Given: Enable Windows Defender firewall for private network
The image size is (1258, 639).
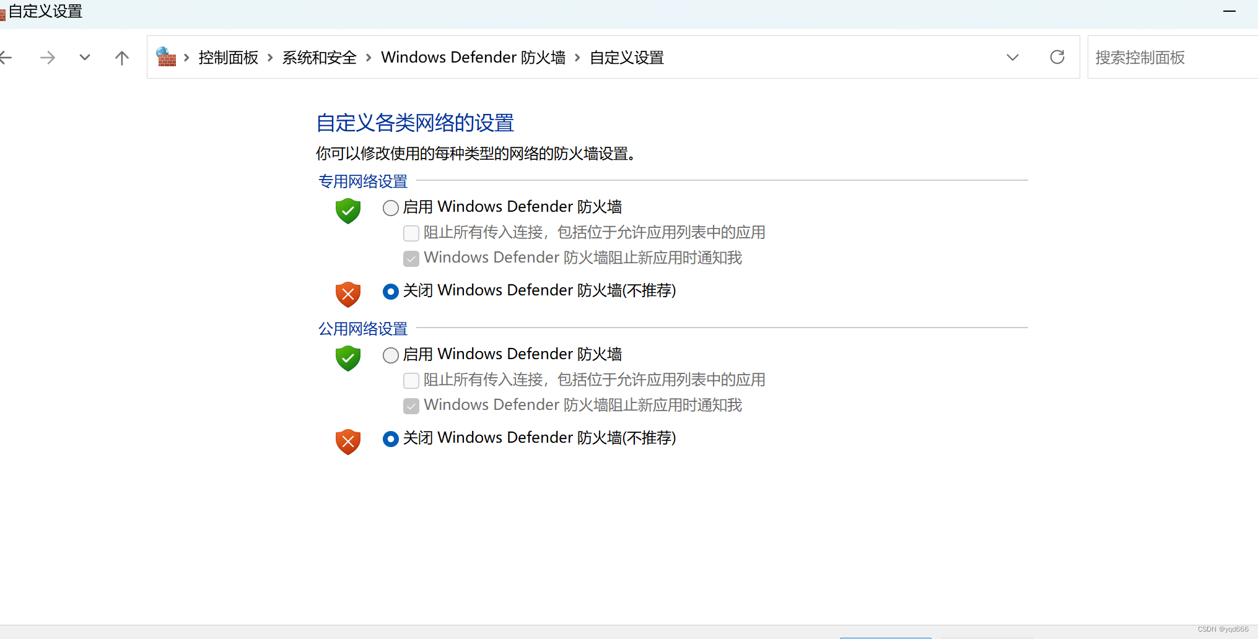Looking at the screenshot, I should (x=391, y=207).
